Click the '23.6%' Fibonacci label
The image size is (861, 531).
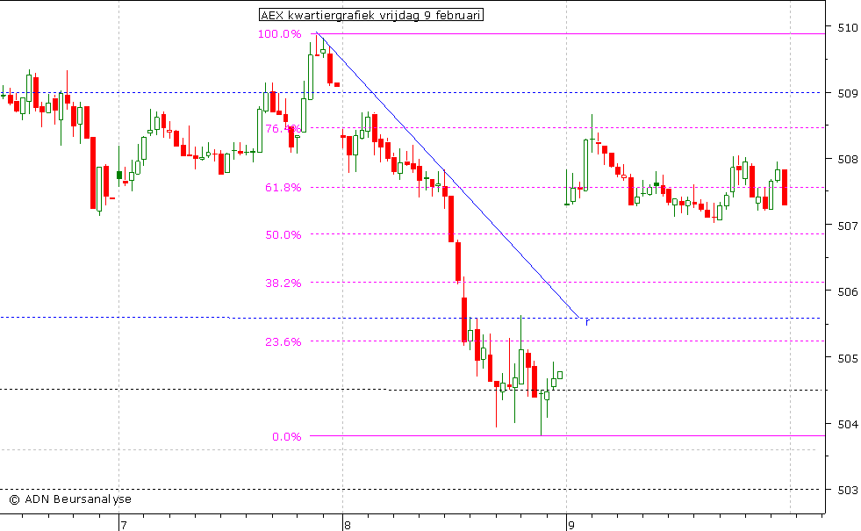pyautogui.click(x=283, y=342)
